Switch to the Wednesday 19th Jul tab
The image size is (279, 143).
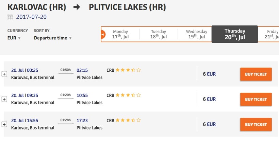pos(196,34)
